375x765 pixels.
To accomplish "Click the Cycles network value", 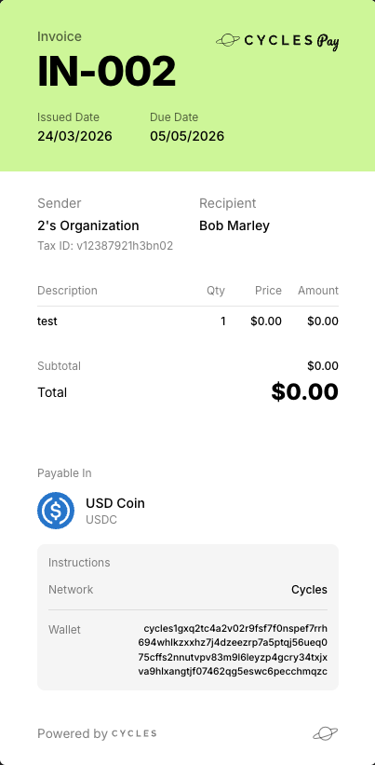I will [x=309, y=590].
